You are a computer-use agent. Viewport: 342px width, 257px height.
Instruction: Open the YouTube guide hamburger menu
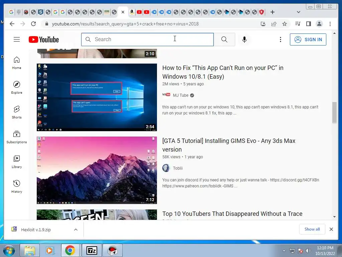(x=17, y=39)
